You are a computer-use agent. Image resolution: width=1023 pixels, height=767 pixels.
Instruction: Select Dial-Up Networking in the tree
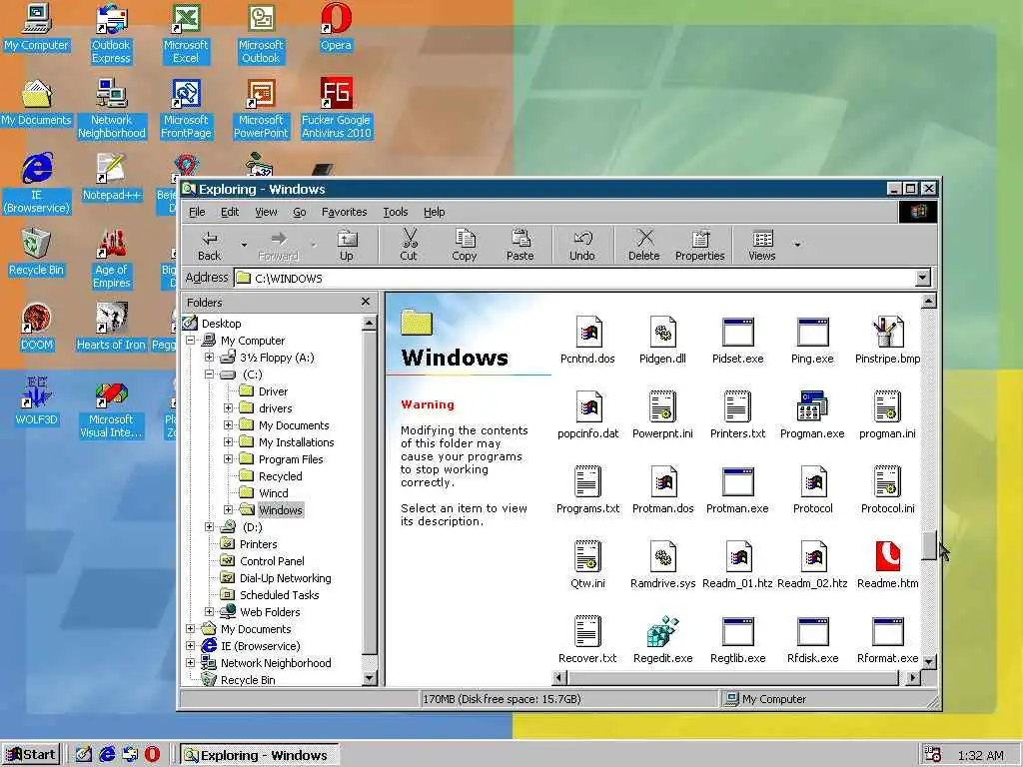point(285,578)
